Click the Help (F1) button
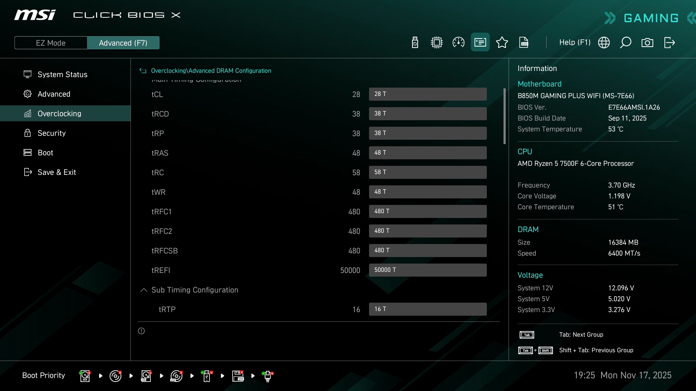This screenshot has width=696, height=391. coord(575,42)
